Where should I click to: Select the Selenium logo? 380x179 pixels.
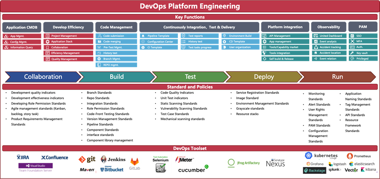[160, 164]
